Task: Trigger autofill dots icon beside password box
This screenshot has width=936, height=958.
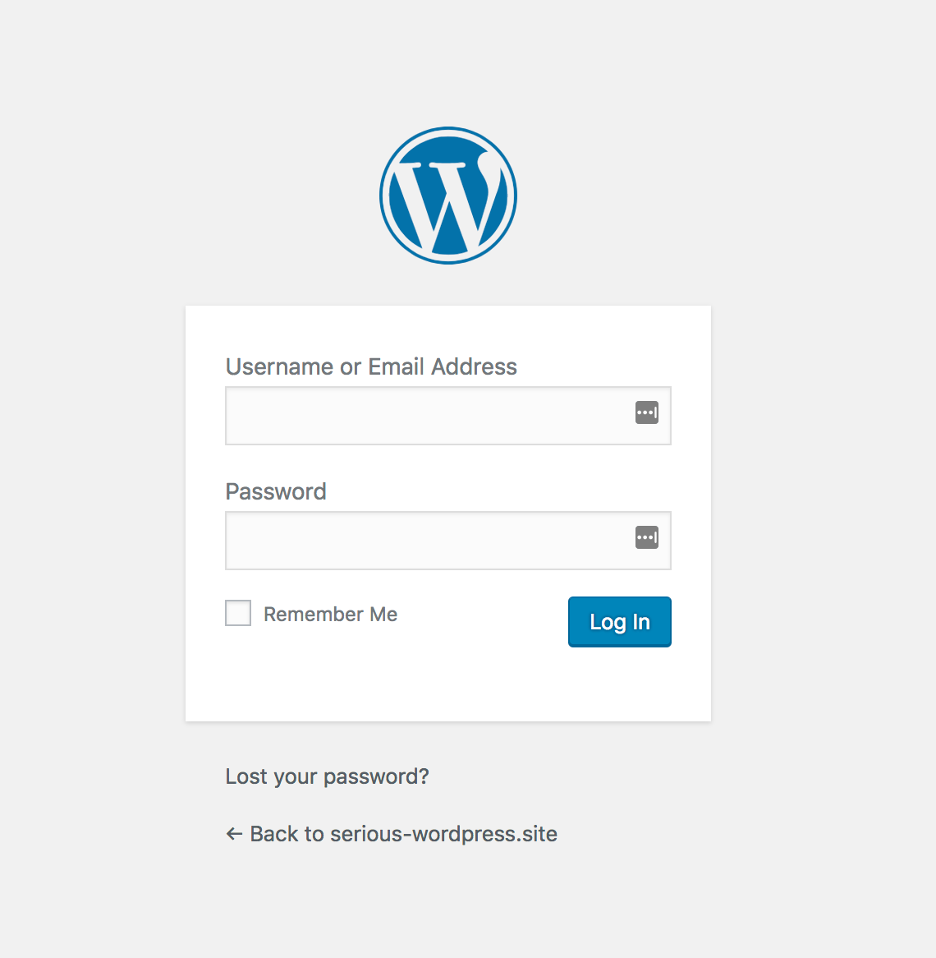Action: click(647, 537)
